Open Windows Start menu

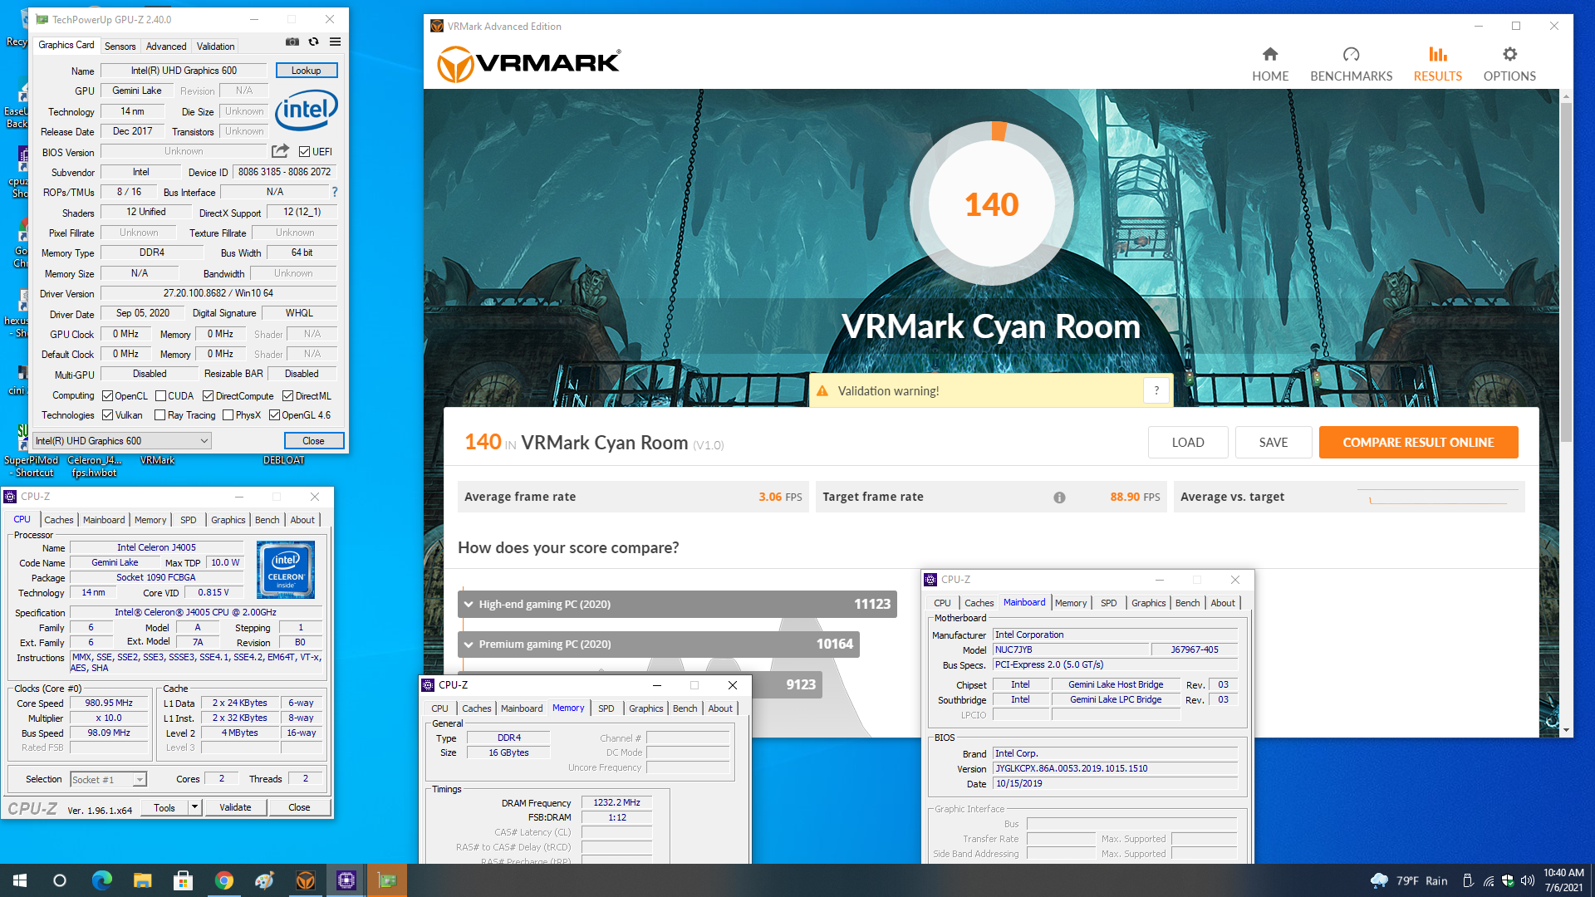[x=20, y=880]
